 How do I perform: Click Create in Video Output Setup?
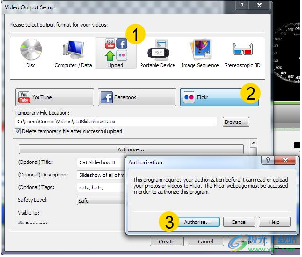pos(167,242)
